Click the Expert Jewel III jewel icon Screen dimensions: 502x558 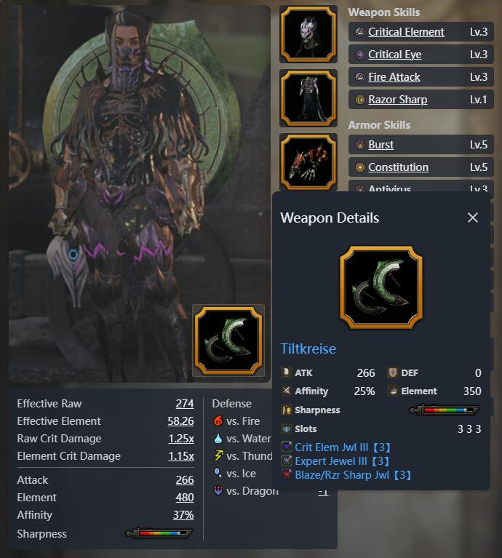287,461
